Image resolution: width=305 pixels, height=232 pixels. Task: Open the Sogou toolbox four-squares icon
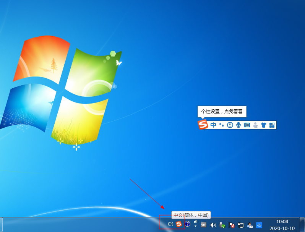point(272,125)
